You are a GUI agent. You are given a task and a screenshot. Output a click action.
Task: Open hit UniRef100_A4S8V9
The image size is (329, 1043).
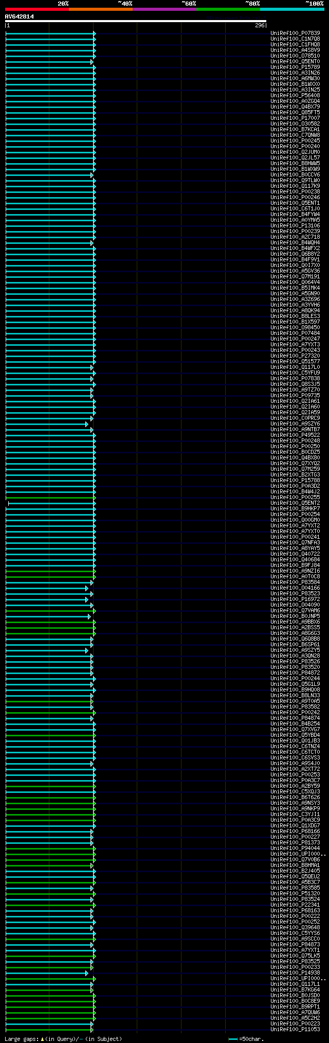[295, 50]
